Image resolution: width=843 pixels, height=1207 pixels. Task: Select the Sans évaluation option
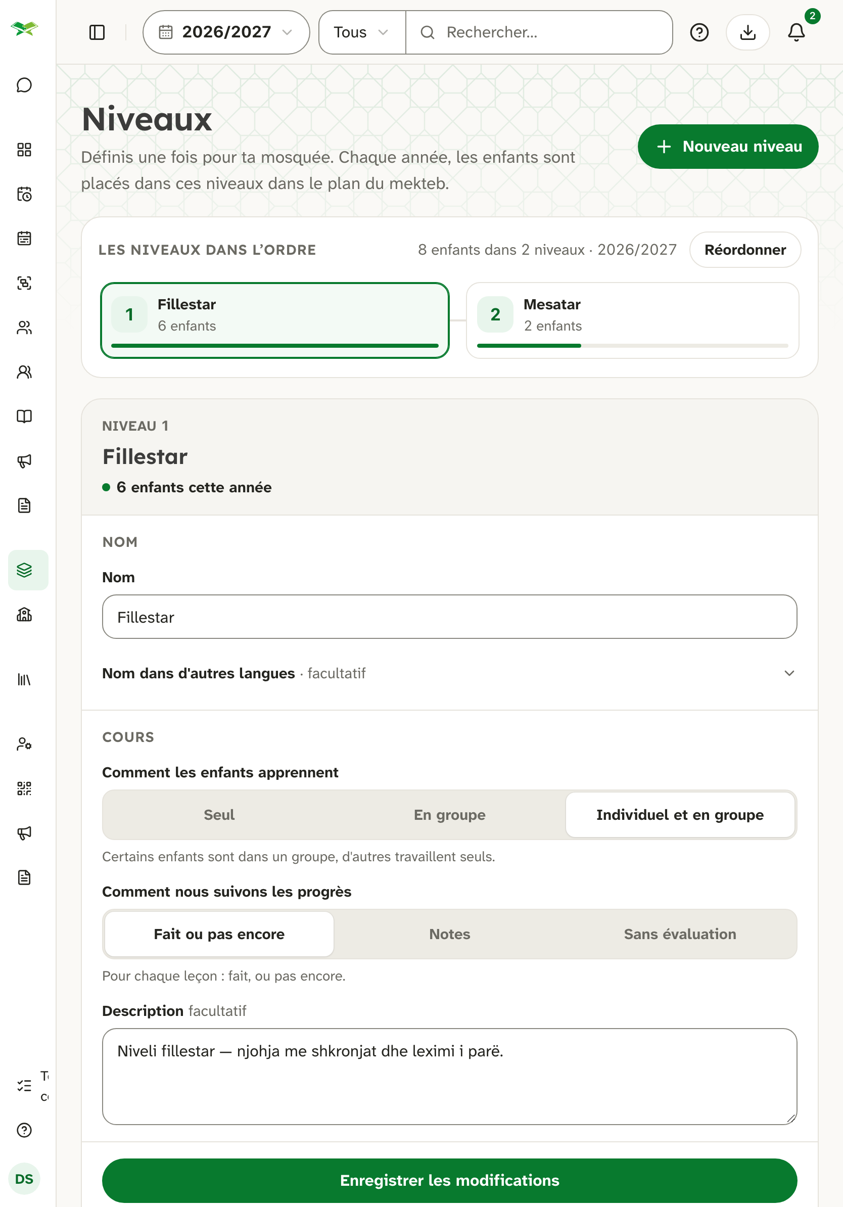click(x=680, y=934)
